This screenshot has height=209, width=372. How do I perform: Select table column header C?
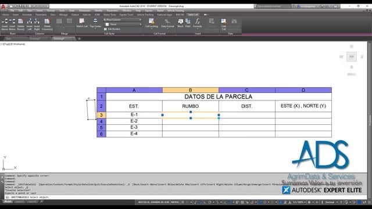click(x=246, y=90)
